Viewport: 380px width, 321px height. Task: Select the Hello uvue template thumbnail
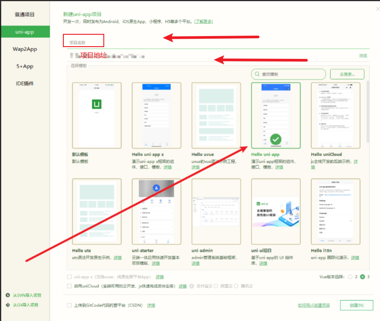point(216,115)
